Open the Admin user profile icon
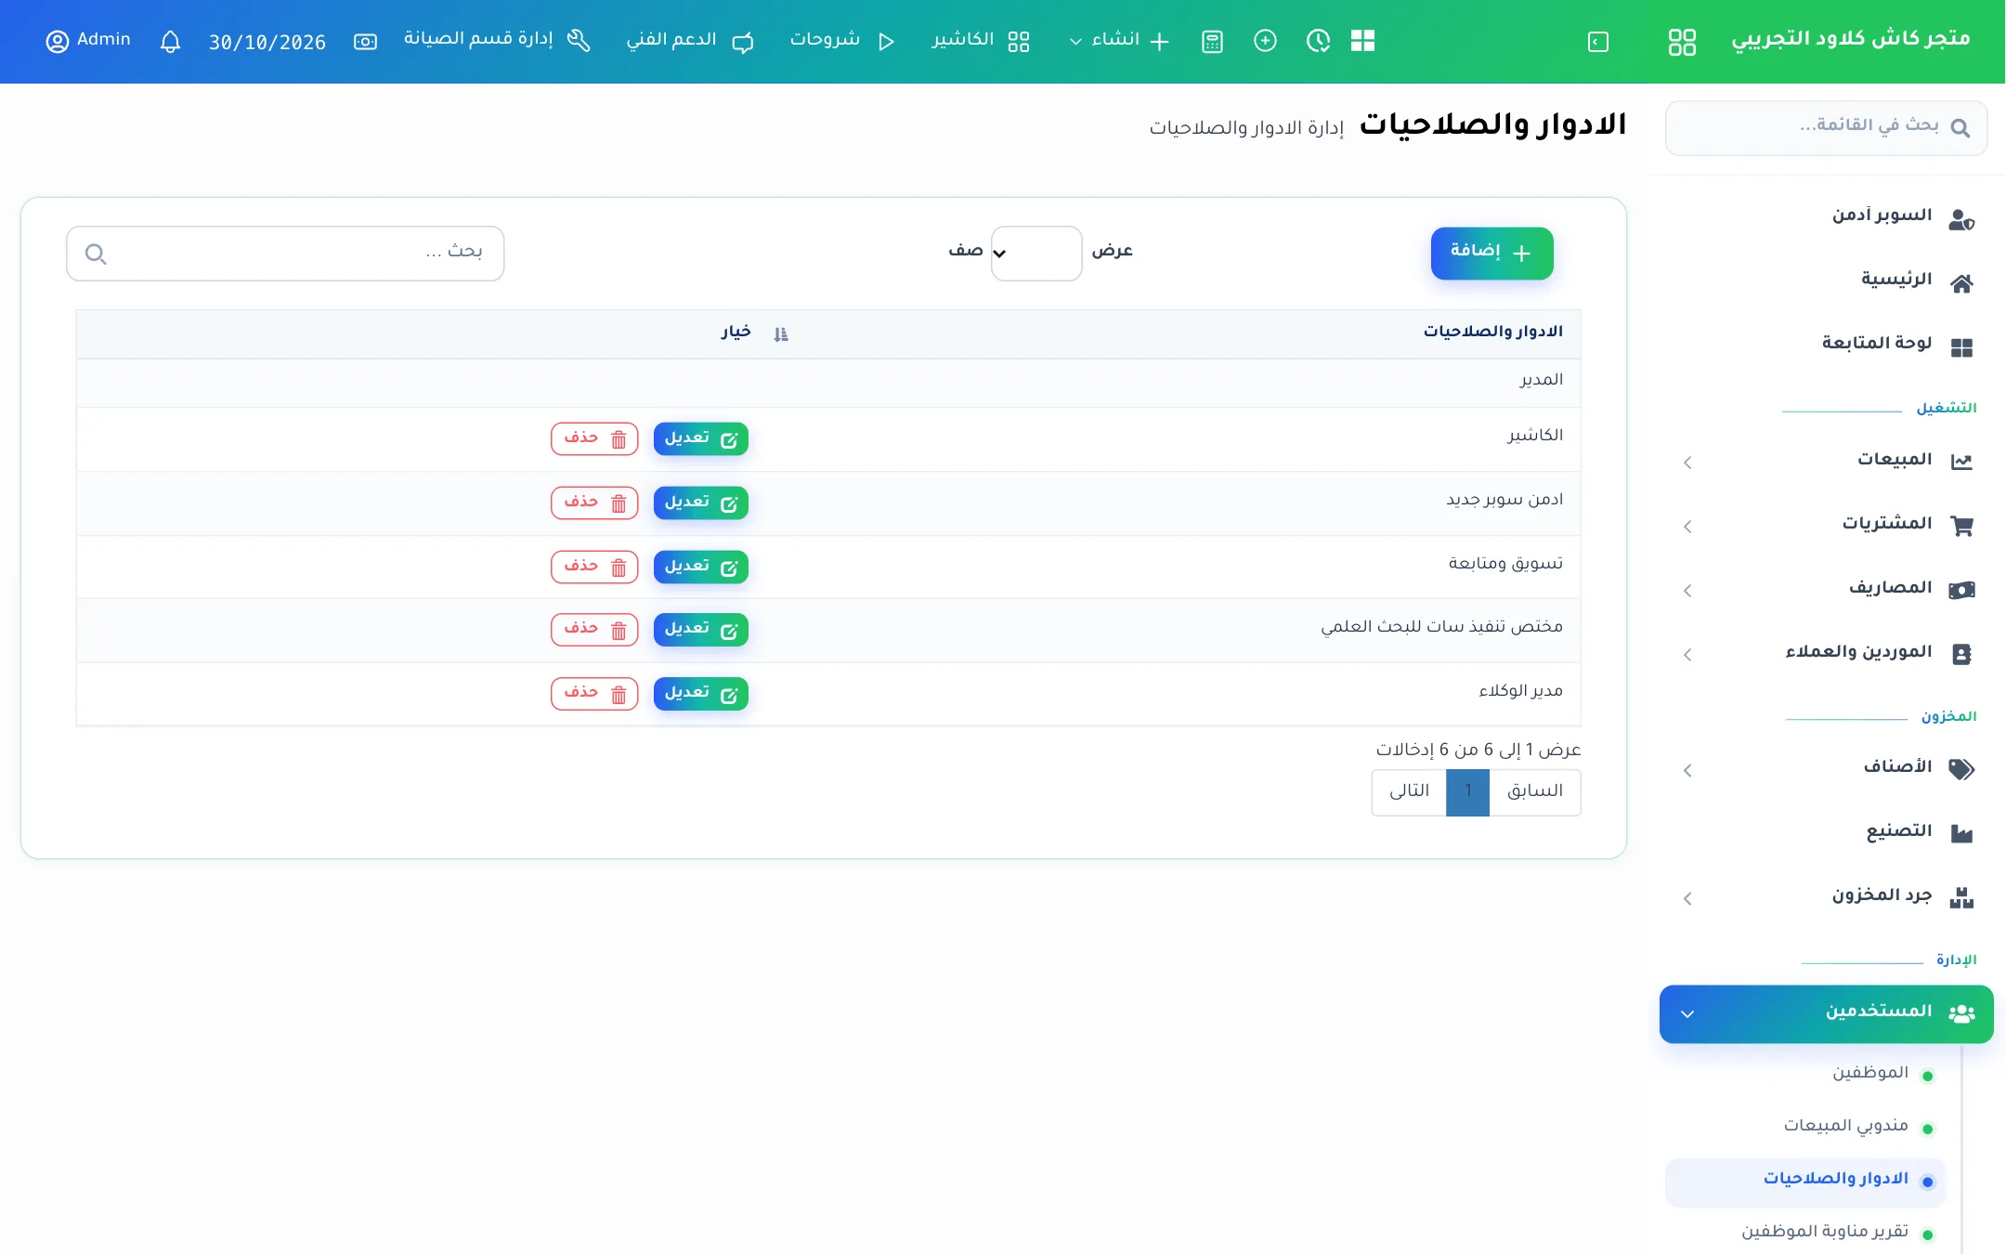This screenshot has height=1254, width=2006. [x=58, y=42]
